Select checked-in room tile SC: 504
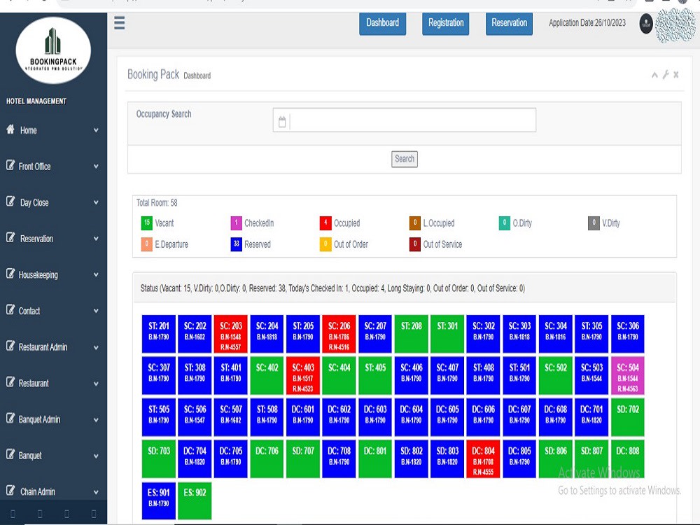700x525 pixels. (x=628, y=375)
